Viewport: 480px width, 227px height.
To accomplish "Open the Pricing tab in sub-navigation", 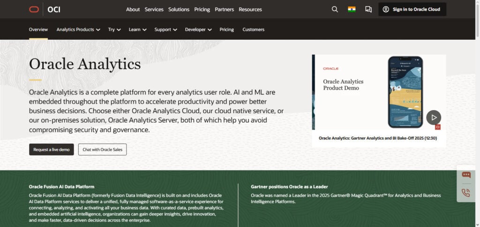I will click(x=226, y=29).
